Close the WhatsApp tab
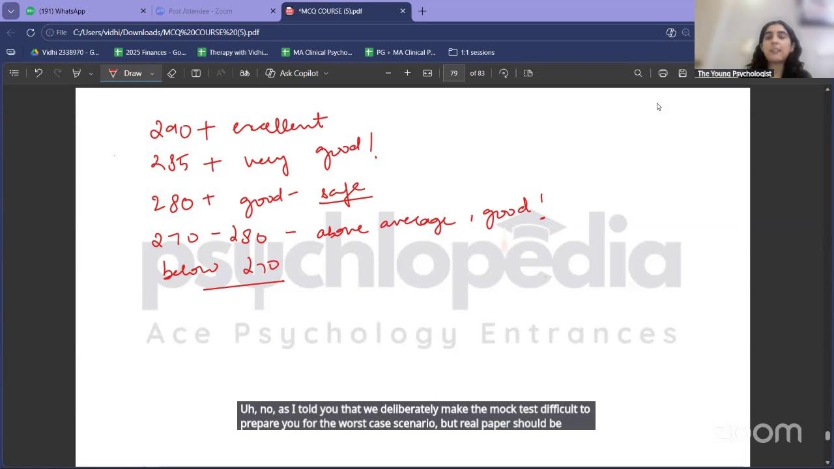Screen dimensions: 834x469 coord(143,11)
